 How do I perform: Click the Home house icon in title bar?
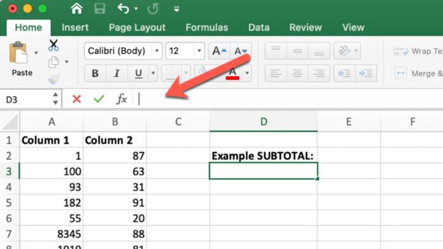[x=77, y=9]
